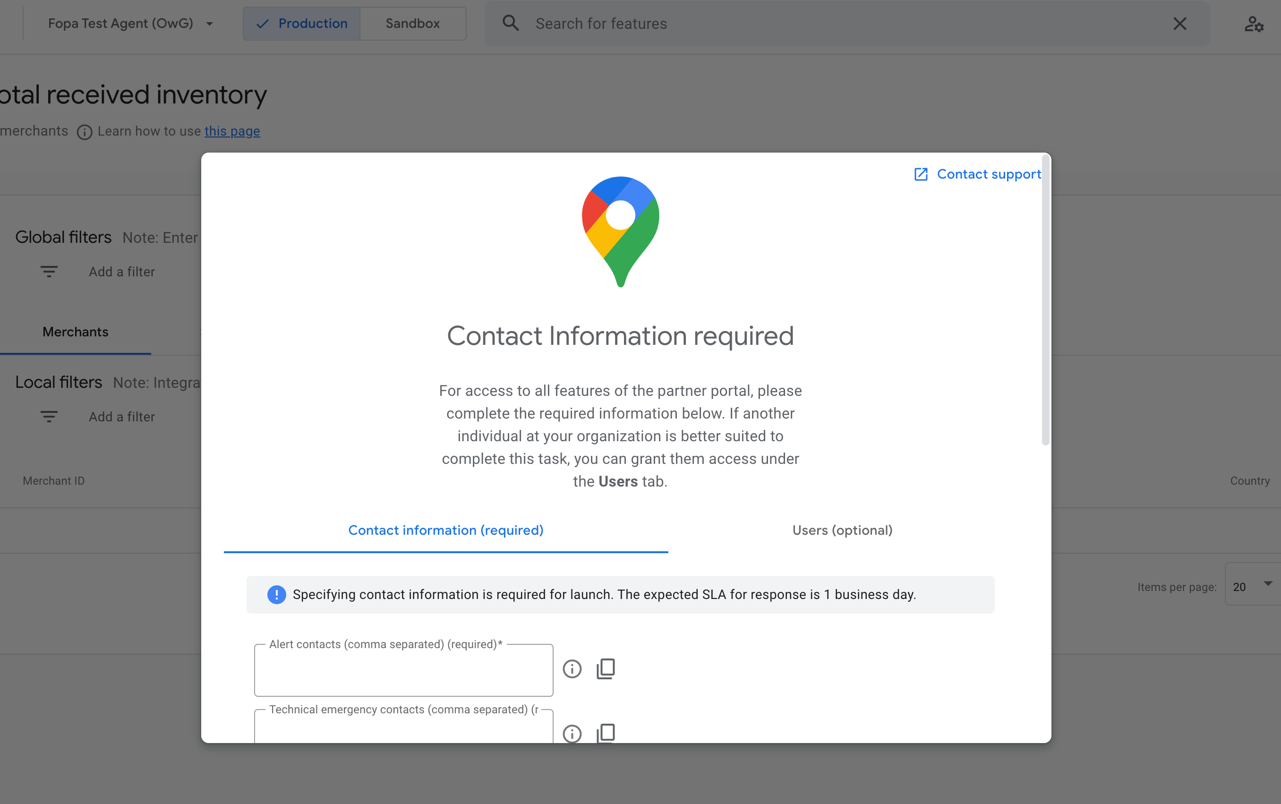Click the local filters funnel icon
1281x804 pixels.
tap(48, 417)
